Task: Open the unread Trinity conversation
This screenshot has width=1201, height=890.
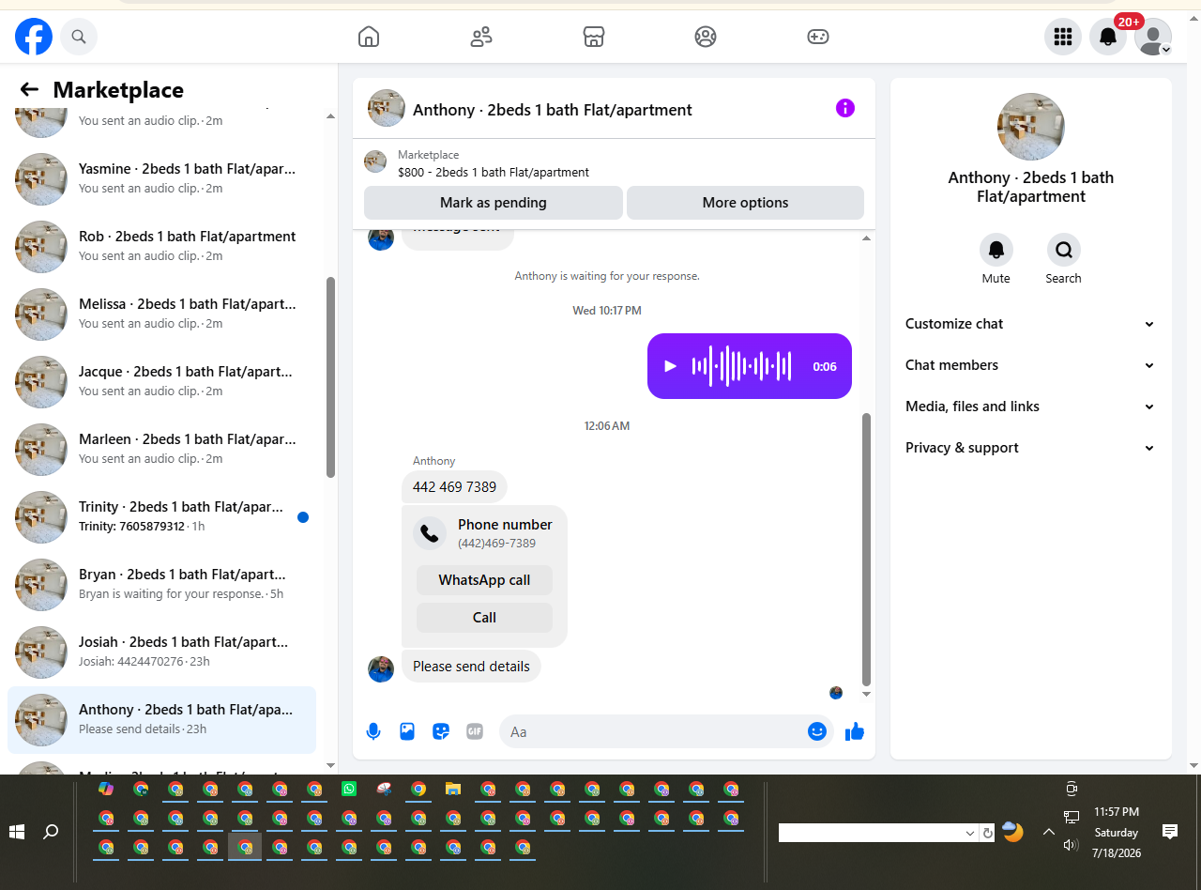Action: [x=161, y=516]
